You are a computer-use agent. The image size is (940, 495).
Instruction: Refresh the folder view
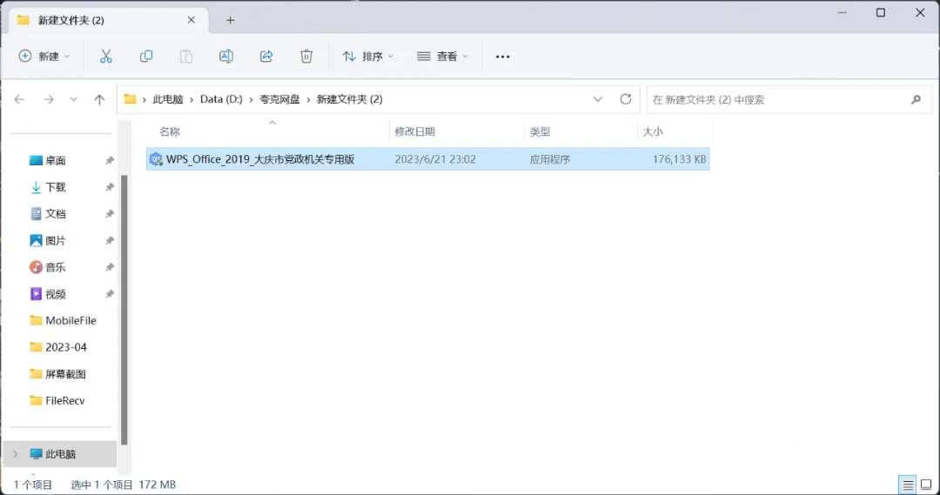click(625, 99)
